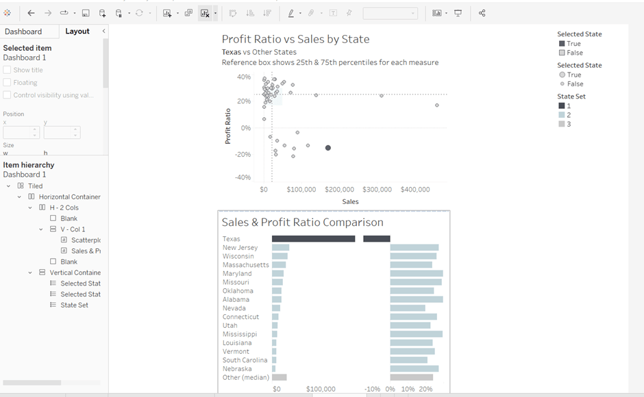Click the Save icon in toolbar
The width and height of the screenshot is (644, 397).
[86, 13]
